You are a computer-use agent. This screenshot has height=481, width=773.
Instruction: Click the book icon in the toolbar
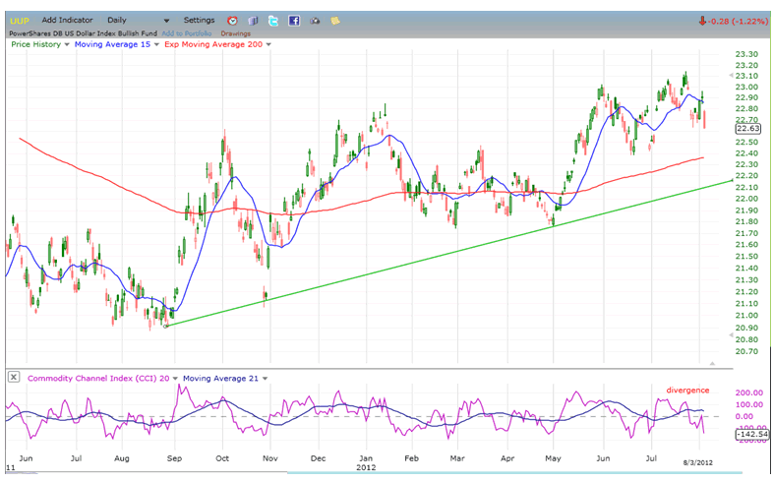click(253, 20)
